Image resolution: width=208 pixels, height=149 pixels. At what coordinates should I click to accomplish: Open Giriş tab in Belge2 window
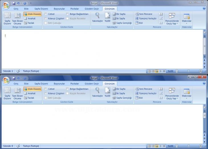click(16, 9)
